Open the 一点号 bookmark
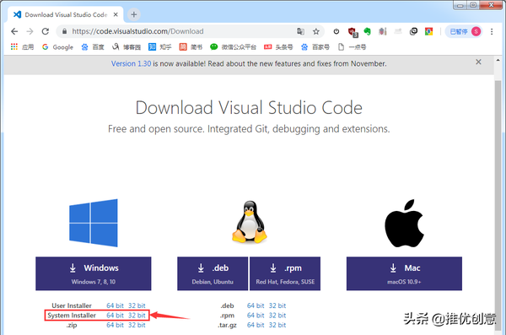Screen dimensions: 506x335 [352, 47]
